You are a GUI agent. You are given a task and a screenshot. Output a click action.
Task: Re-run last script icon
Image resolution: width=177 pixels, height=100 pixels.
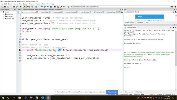pos(32,7)
